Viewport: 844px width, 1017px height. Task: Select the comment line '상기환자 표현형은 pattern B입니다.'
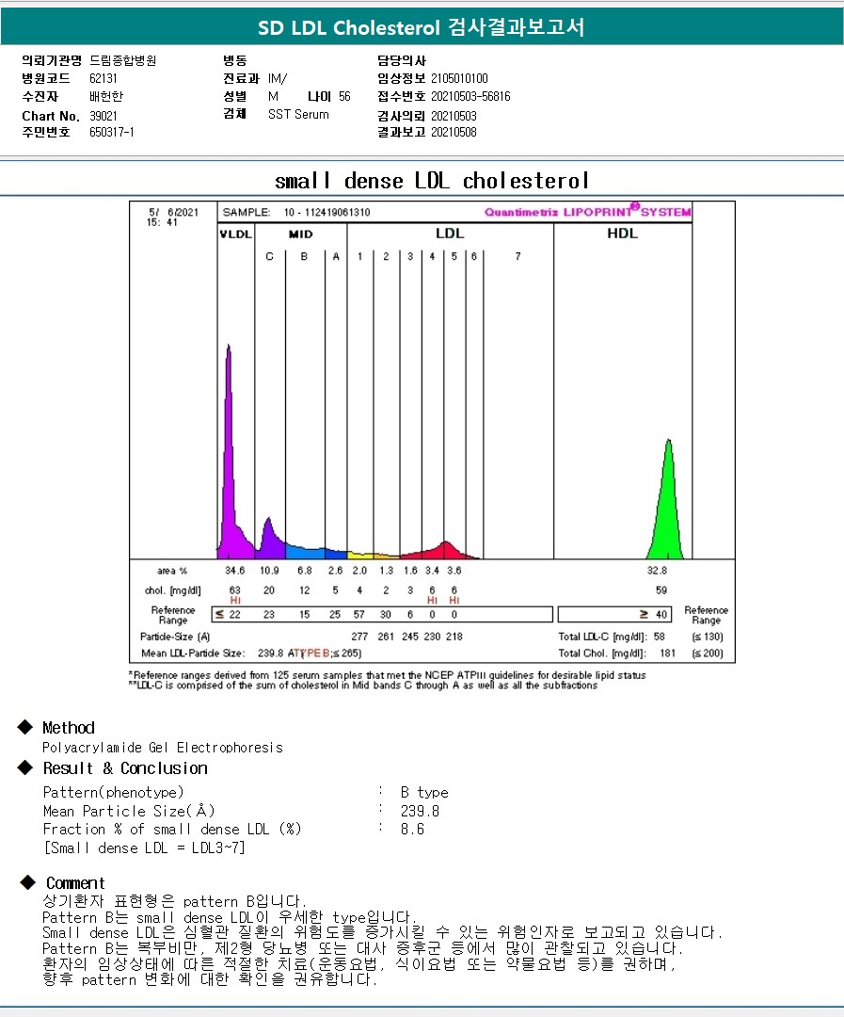(x=174, y=901)
